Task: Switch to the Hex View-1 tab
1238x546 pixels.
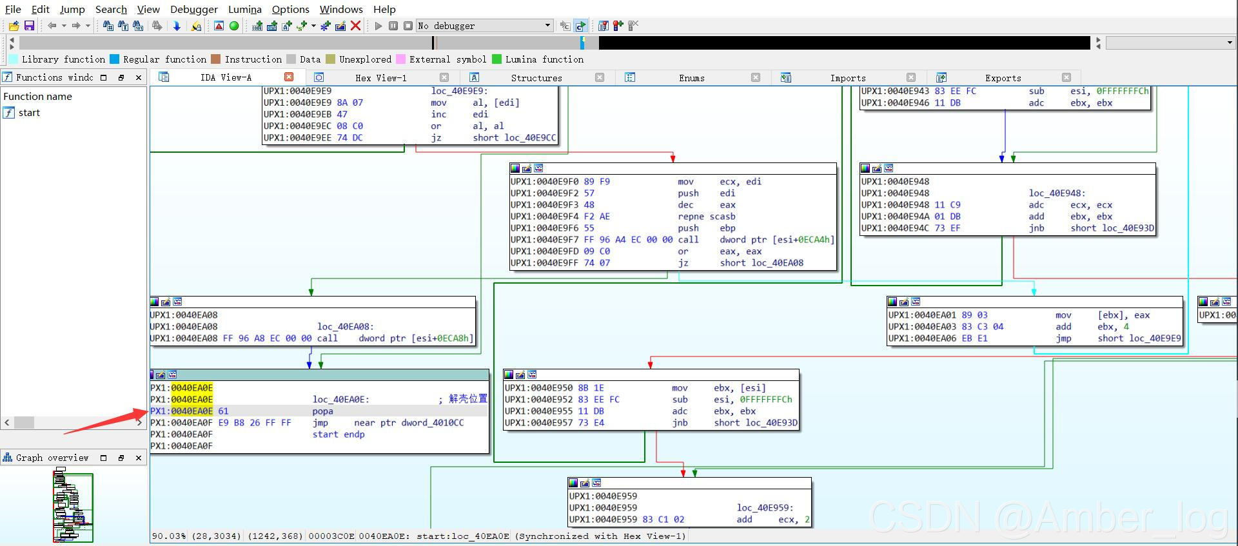Action: (x=380, y=77)
